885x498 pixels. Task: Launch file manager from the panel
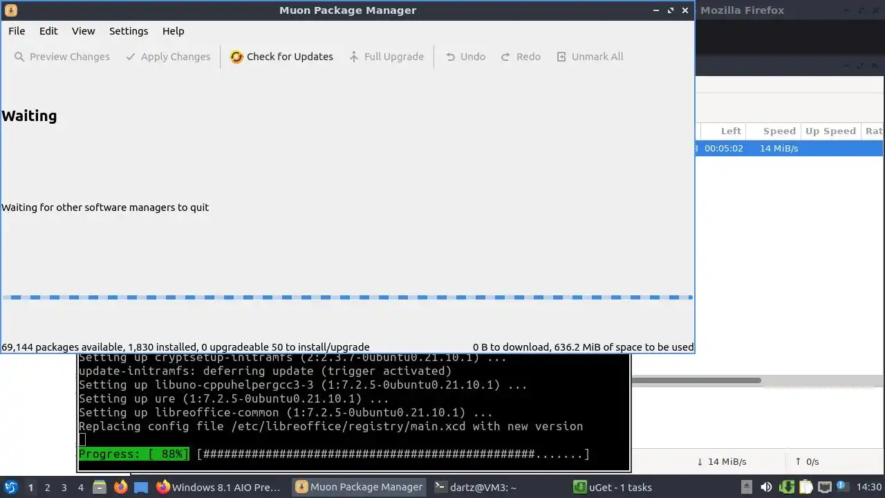coord(100,487)
